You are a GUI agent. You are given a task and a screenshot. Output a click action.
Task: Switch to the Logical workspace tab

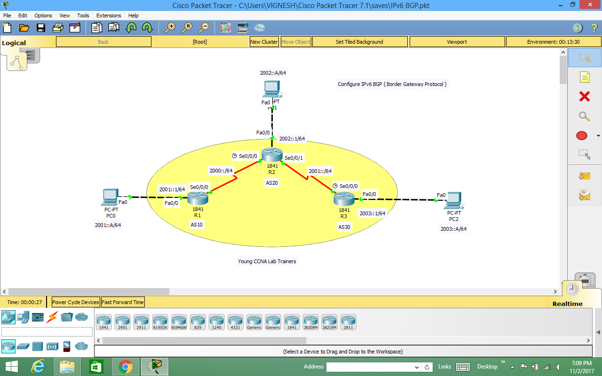pos(14,42)
